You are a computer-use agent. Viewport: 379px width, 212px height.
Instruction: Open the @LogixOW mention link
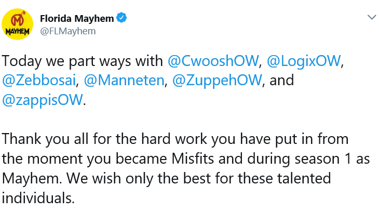(304, 61)
